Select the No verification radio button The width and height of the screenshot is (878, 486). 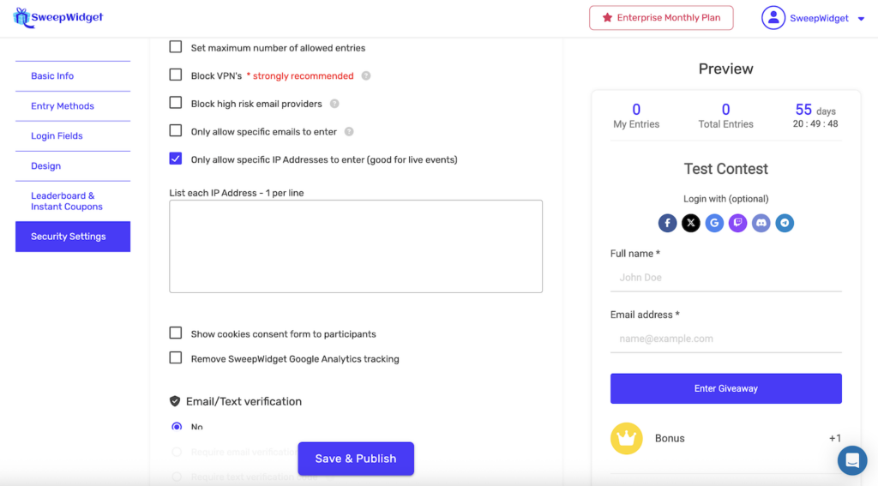tap(177, 427)
